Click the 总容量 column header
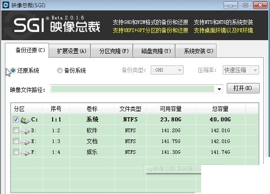 (220, 109)
